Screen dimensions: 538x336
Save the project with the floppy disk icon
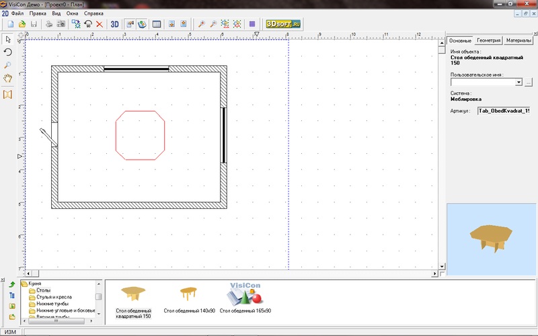[34, 24]
